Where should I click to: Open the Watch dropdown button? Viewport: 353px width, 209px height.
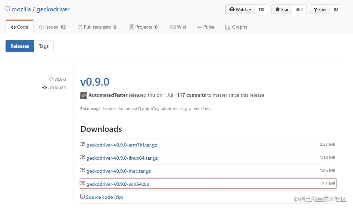pos(240,10)
